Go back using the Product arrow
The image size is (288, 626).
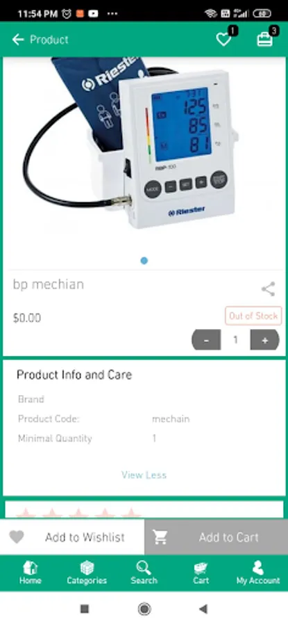coord(18,40)
